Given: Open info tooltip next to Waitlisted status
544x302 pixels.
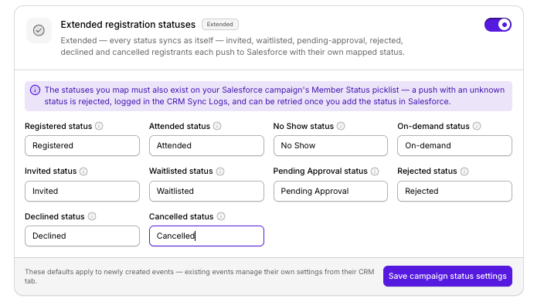Looking at the screenshot, I should (220, 171).
